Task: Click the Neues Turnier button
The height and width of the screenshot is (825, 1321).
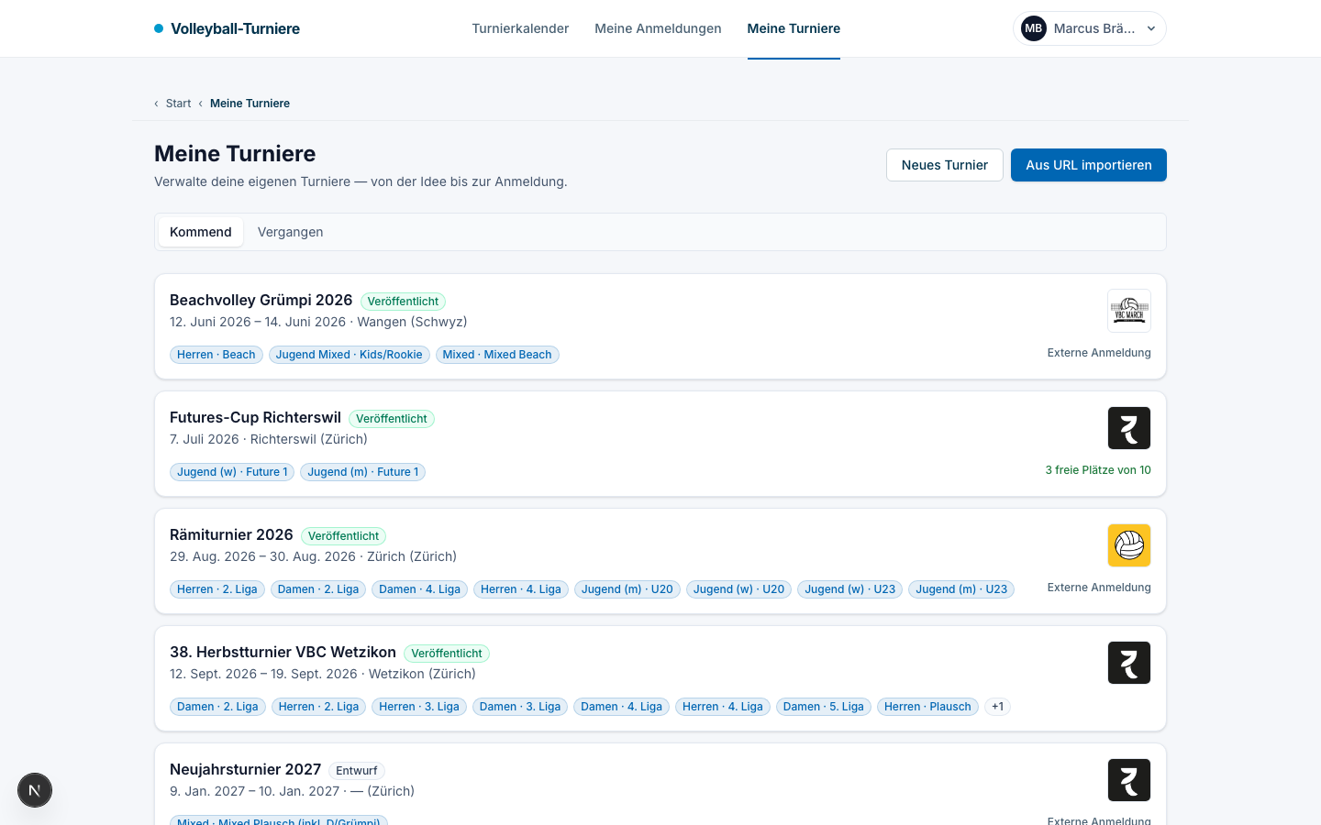Action: click(945, 165)
